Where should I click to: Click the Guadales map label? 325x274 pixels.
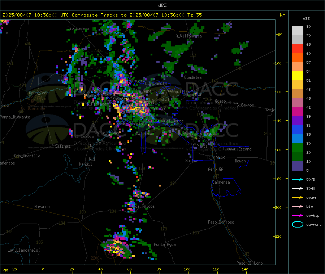tap(193, 77)
